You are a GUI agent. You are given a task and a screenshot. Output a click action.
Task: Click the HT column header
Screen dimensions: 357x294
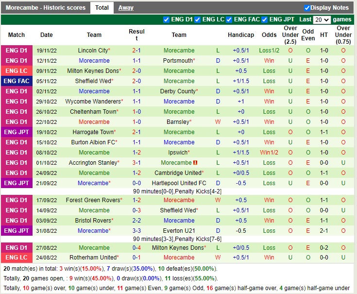(324, 35)
